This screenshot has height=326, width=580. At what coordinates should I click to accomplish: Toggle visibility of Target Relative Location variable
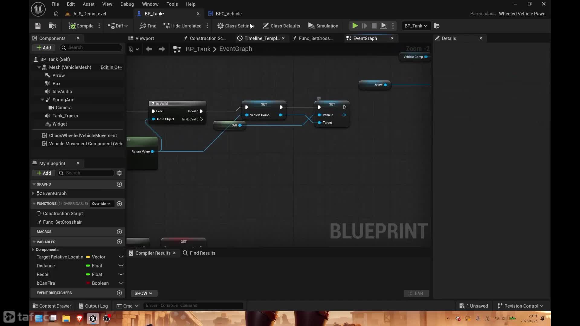[121, 257]
